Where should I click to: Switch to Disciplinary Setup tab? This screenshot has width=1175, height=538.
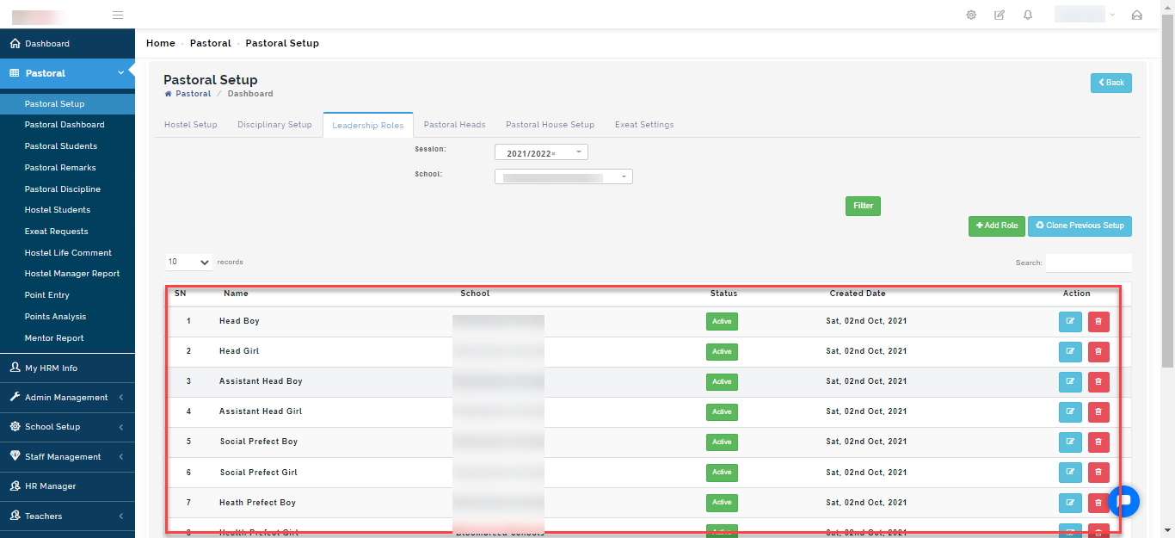pyautogui.click(x=274, y=125)
